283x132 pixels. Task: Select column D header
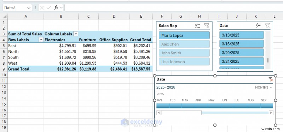pyautogui.click(x=114, y=16)
